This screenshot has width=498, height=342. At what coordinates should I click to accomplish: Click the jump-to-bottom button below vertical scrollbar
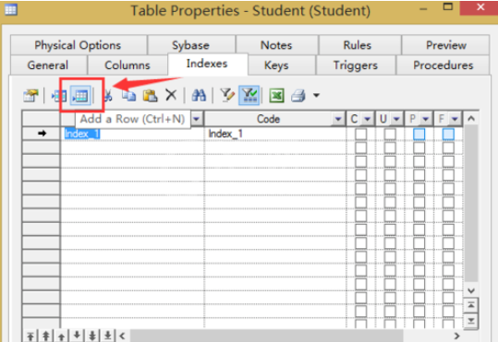coord(471,321)
